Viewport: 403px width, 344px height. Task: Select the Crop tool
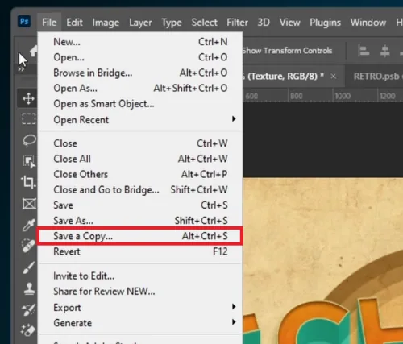coord(28,182)
